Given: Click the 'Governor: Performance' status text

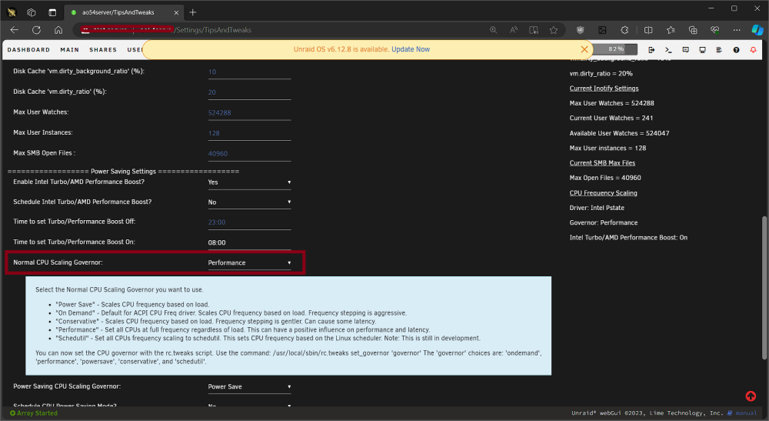Looking at the screenshot, I should tap(603, 222).
